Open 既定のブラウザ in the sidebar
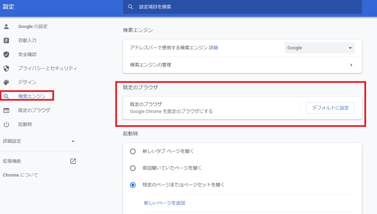 click(34, 110)
